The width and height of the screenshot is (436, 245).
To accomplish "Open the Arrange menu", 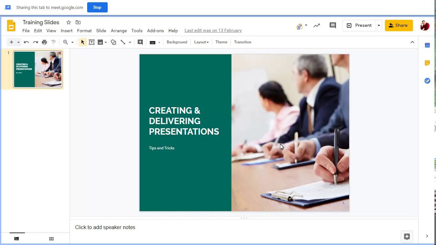I will [x=119, y=31].
